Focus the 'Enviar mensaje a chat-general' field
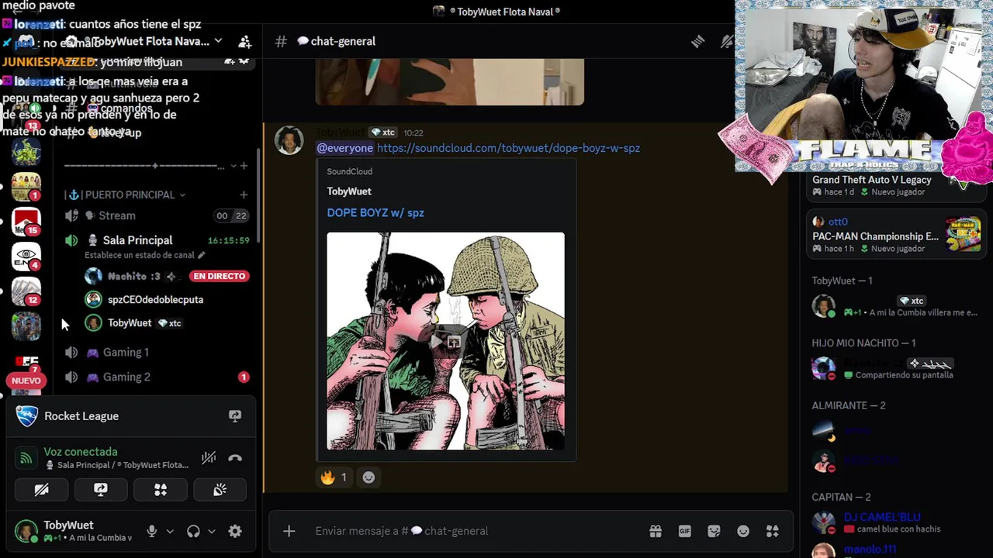The image size is (993, 558). click(x=473, y=531)
